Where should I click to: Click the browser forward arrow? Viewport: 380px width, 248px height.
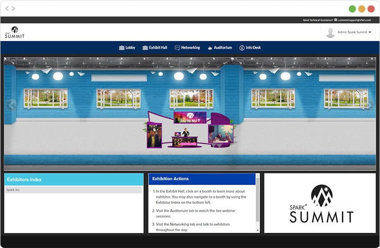13,9
